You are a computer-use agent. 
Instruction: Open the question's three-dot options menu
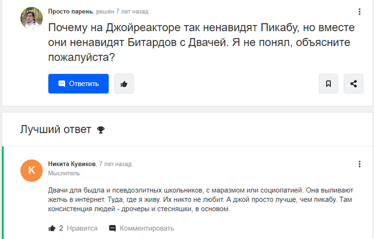359,12
